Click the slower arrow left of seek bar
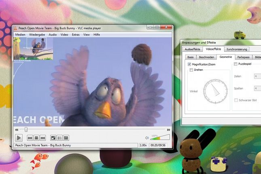 coord(17,129)
